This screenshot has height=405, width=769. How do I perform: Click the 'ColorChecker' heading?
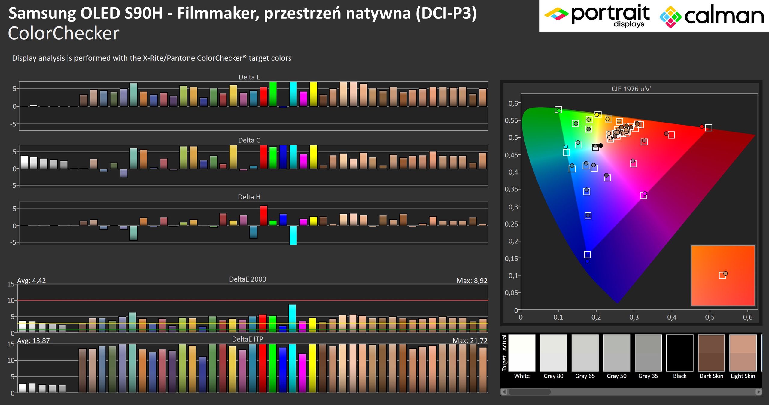pyautogui.click(x=64, y=33)
